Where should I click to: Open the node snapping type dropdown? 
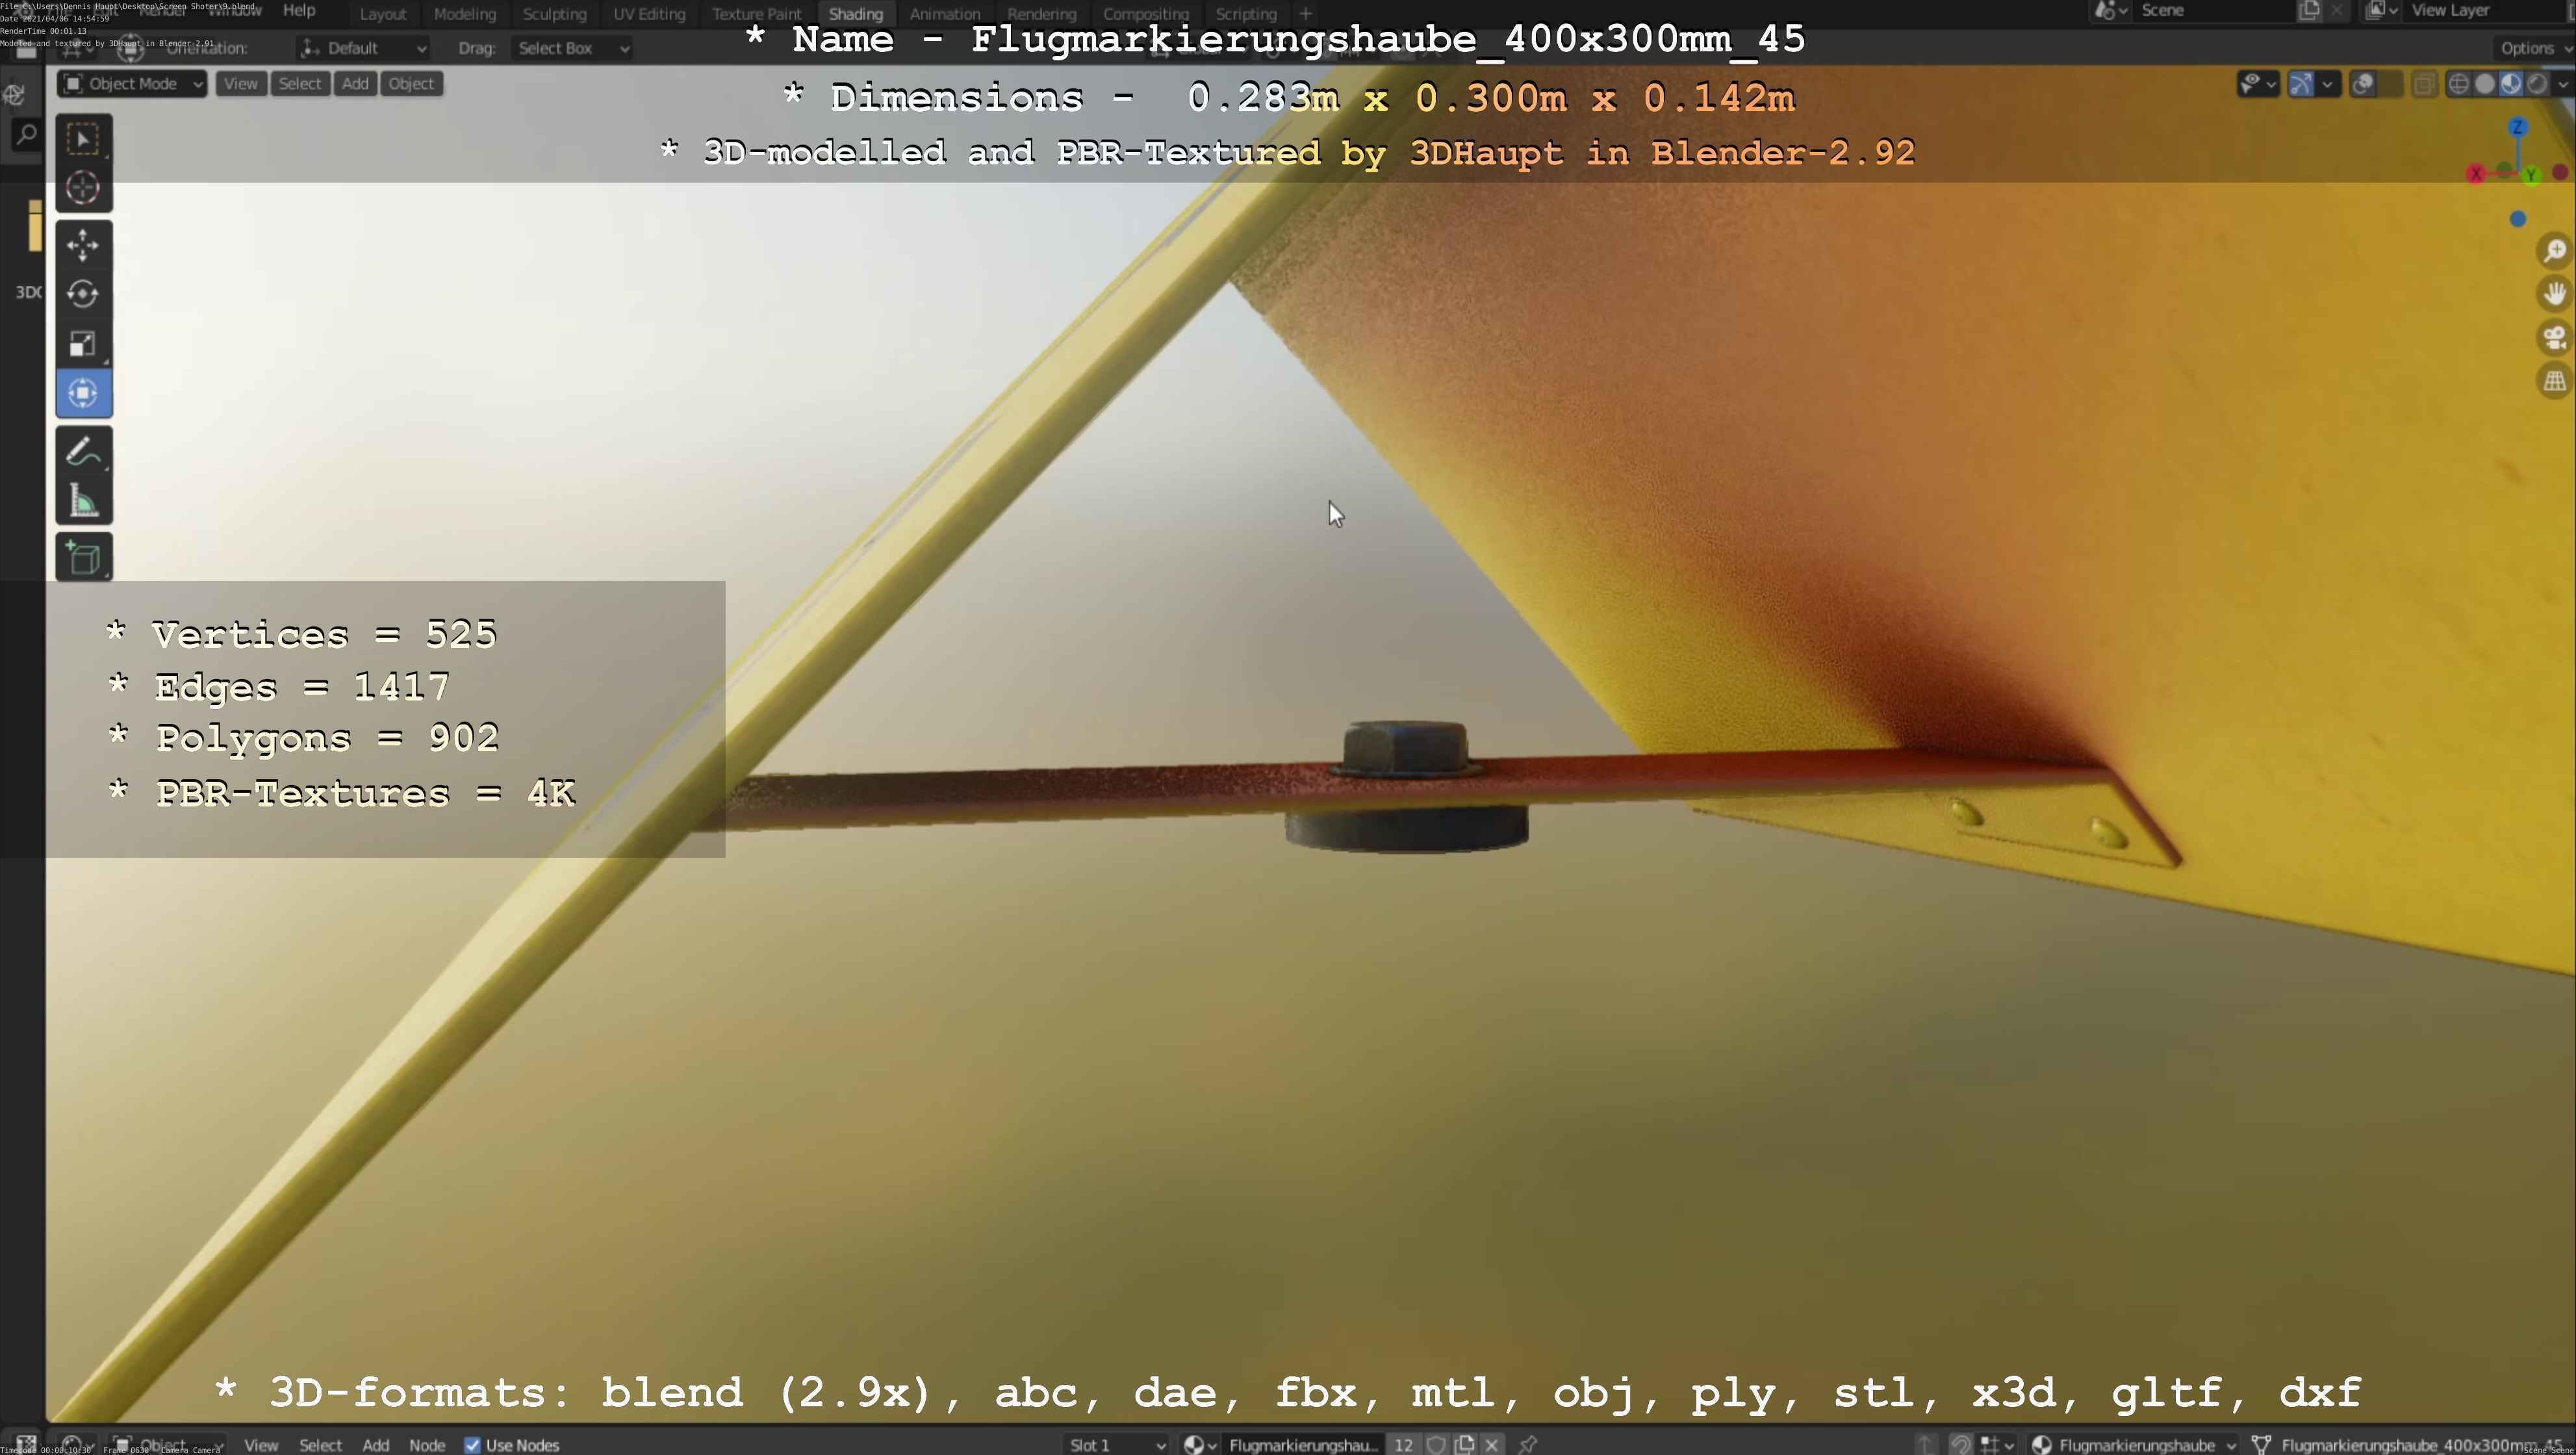coord(1997,1444)
